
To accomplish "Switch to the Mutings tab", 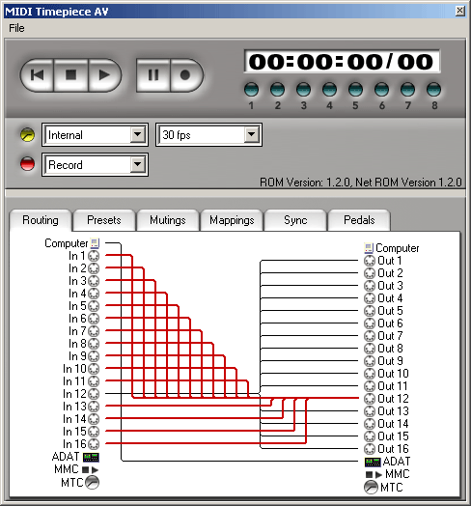I will click(167, 220).
